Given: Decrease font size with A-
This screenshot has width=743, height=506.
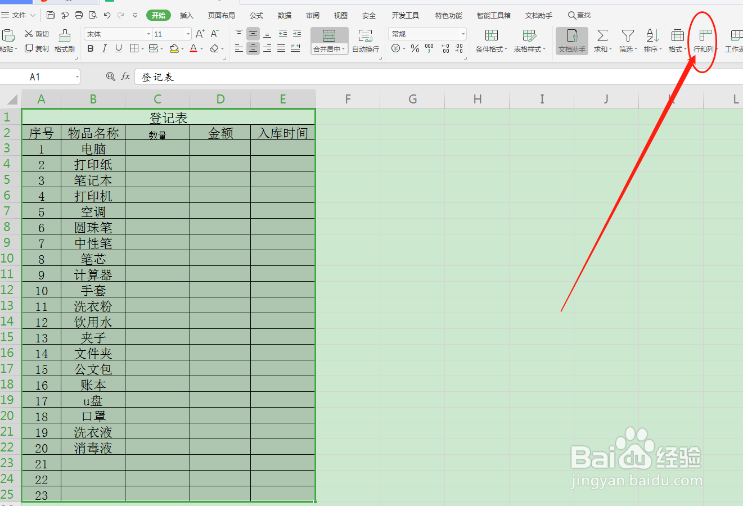Looking at the screenshot, I should pyautogui.click(x=214, y=34).
